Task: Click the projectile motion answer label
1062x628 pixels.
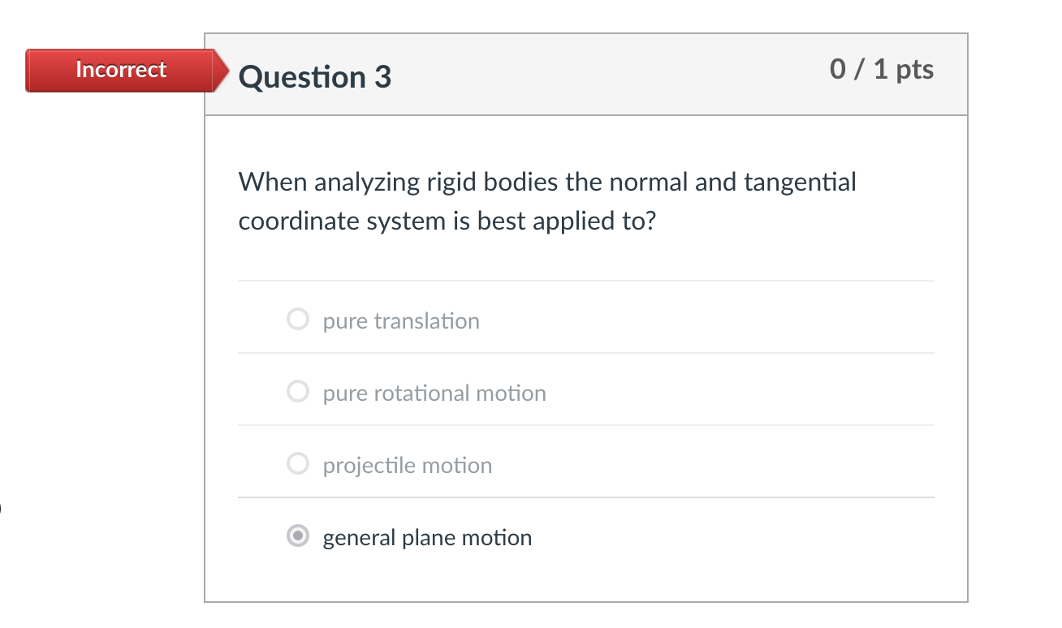Action: click(408, 465)
